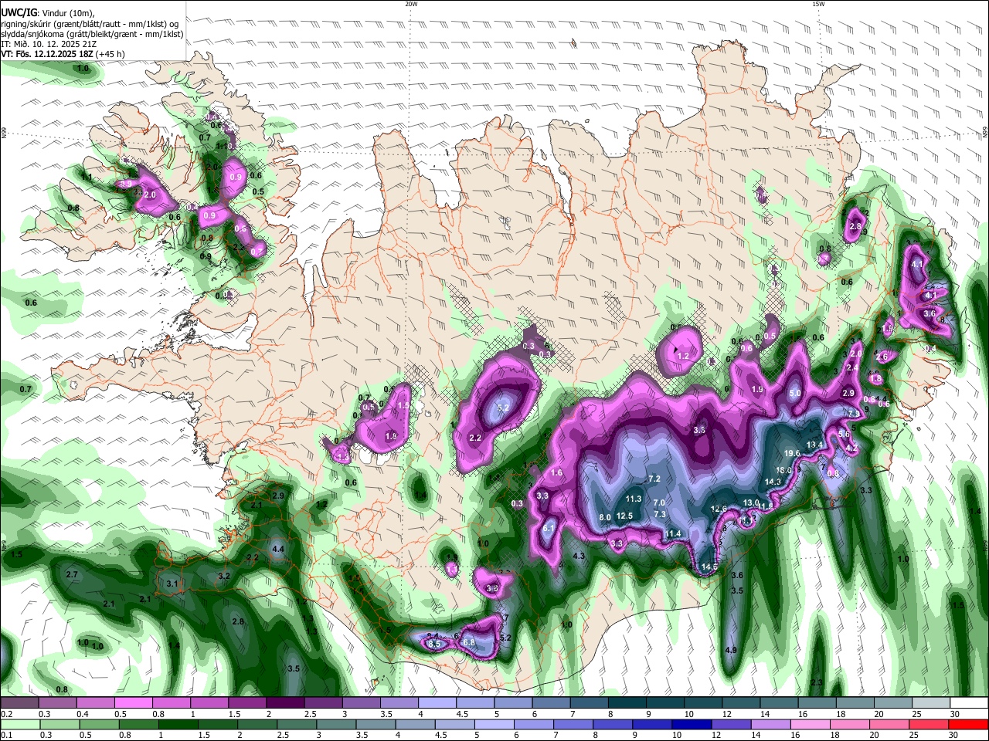This screenshot has width=989, height=741.
Task: Click the 13.0 precipitation value
Action: coord(750,502)
